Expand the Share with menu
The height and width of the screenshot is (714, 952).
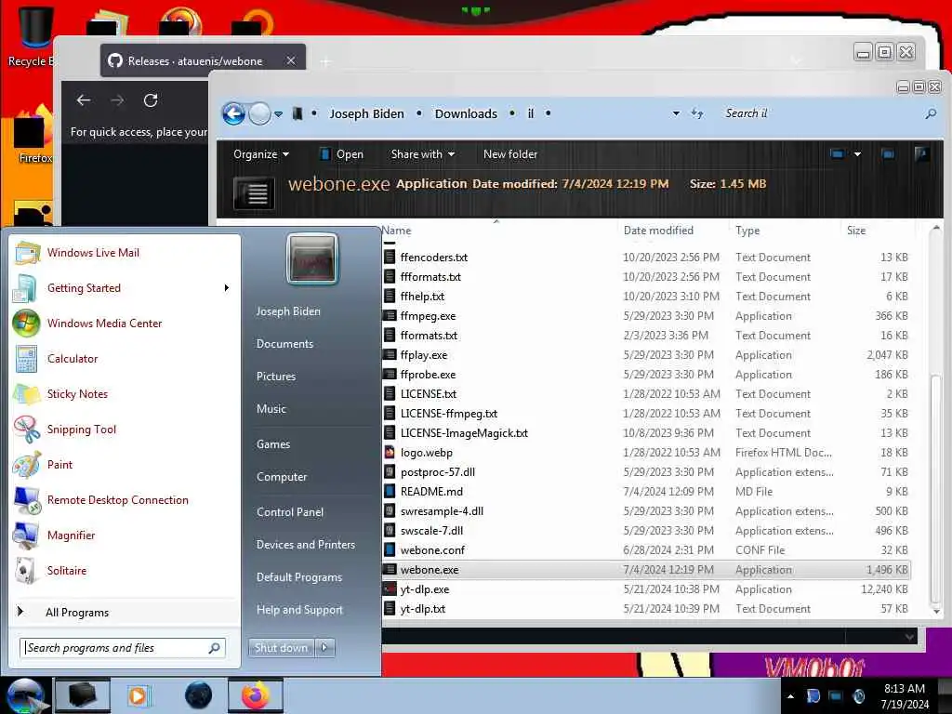coord(423,154)
